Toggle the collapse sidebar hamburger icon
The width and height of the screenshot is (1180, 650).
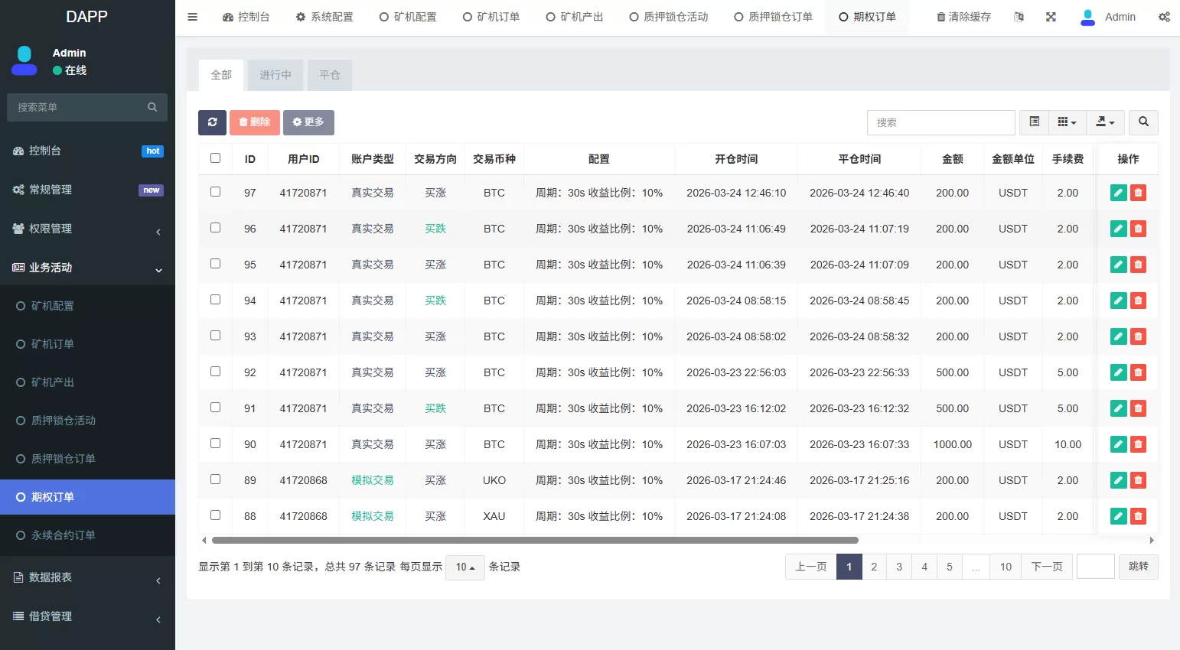pos(192,16)
